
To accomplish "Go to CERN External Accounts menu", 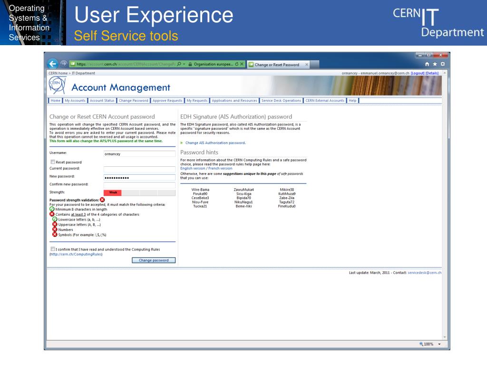I will [325, 101].
